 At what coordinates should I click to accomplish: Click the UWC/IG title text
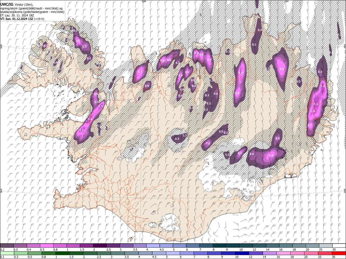[6, 4]
